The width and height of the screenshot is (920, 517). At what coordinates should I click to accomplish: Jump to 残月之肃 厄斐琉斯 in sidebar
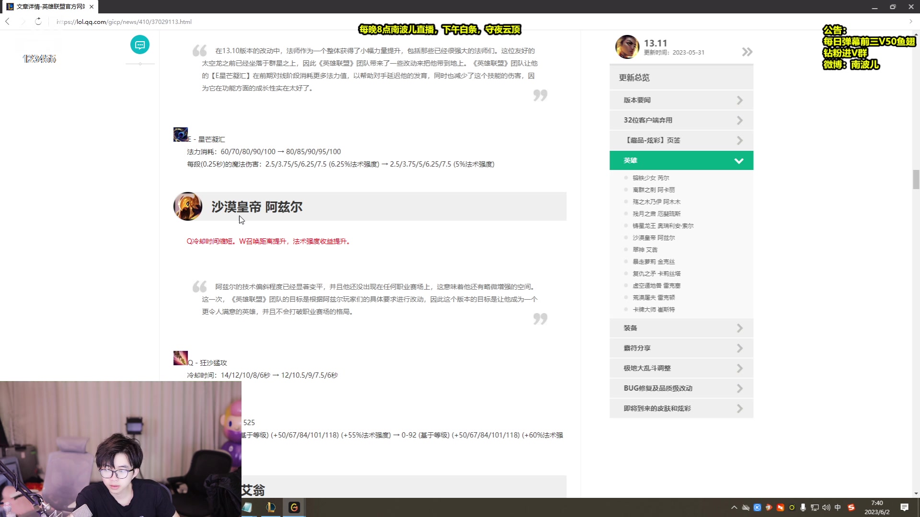coord(656,214)
